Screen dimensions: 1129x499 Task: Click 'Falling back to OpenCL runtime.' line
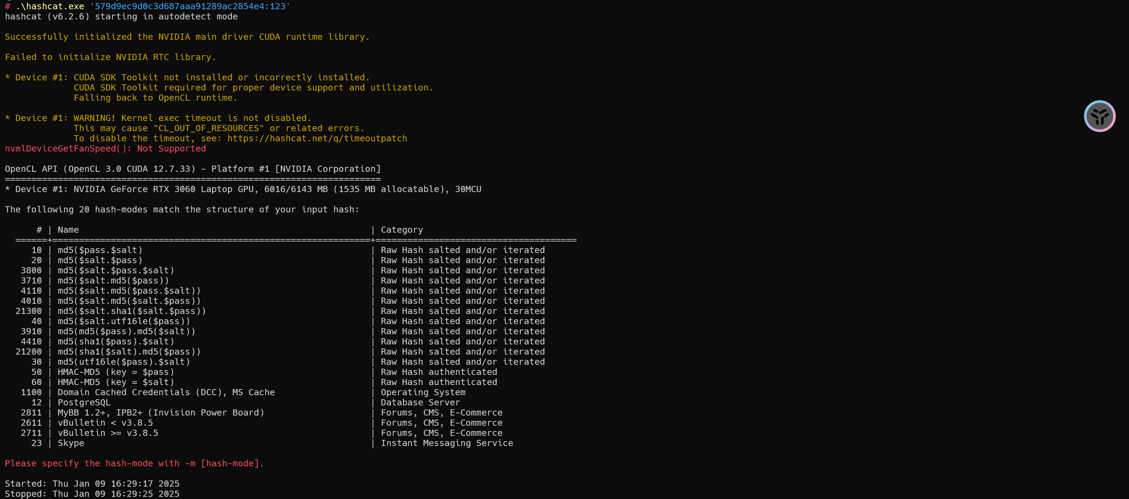155,98
